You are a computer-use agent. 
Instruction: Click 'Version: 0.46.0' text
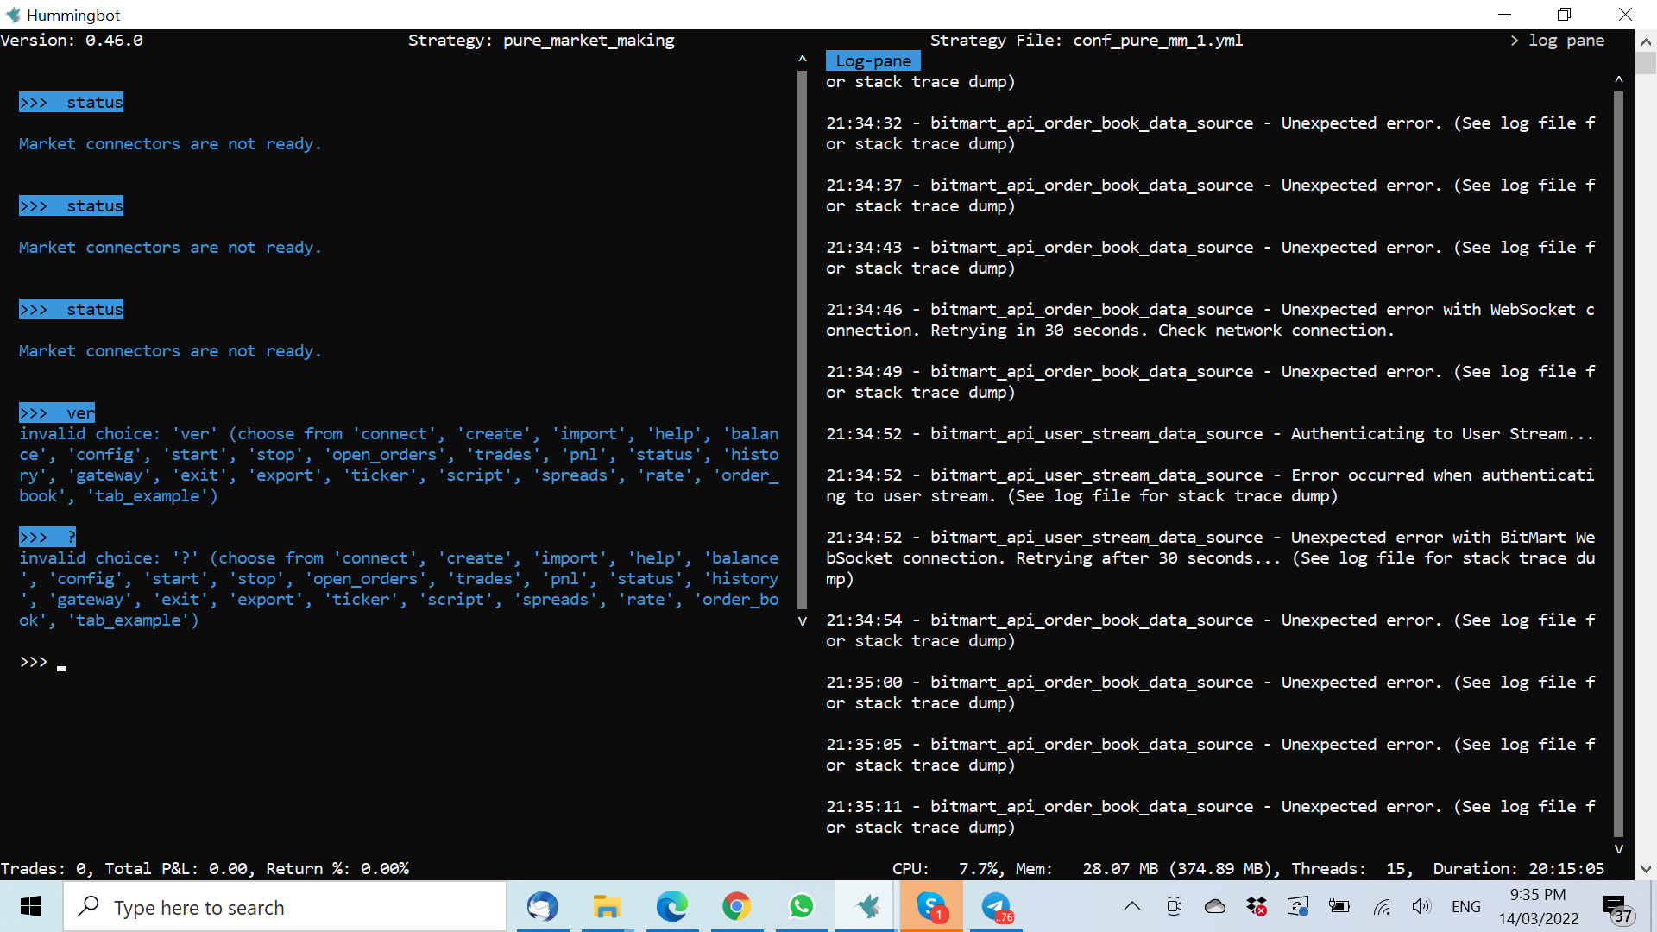point(72,41)
